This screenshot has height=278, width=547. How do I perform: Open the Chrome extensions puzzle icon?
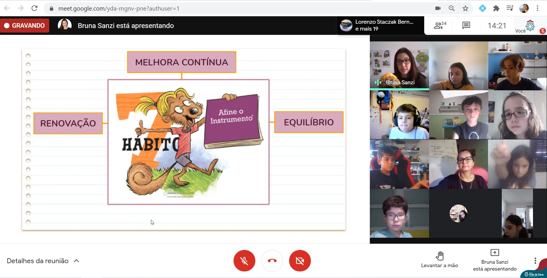pyautogui.click(x=496, y=8)
